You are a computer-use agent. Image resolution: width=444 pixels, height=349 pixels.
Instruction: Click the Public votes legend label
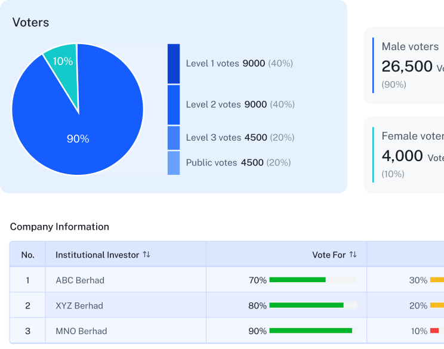click(211, 162)
